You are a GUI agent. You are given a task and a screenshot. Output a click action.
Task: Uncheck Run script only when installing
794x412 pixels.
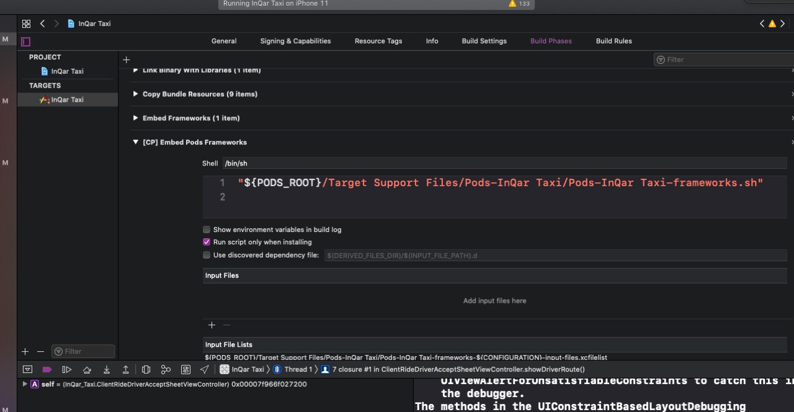[207, 242]
